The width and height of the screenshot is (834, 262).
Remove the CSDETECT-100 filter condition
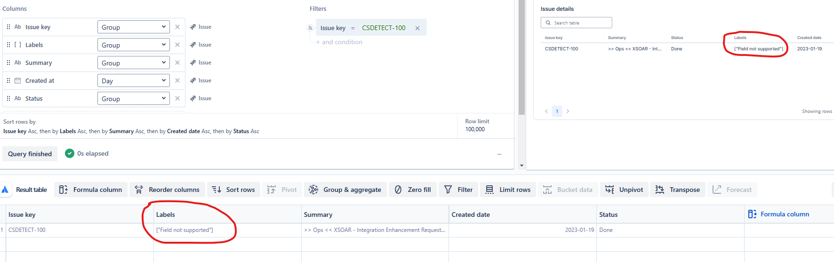417,28
